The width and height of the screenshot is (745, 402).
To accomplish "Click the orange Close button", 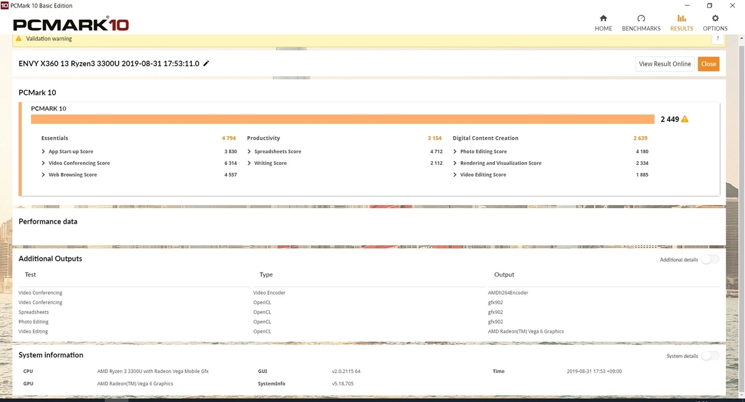I will click(708, 64).
